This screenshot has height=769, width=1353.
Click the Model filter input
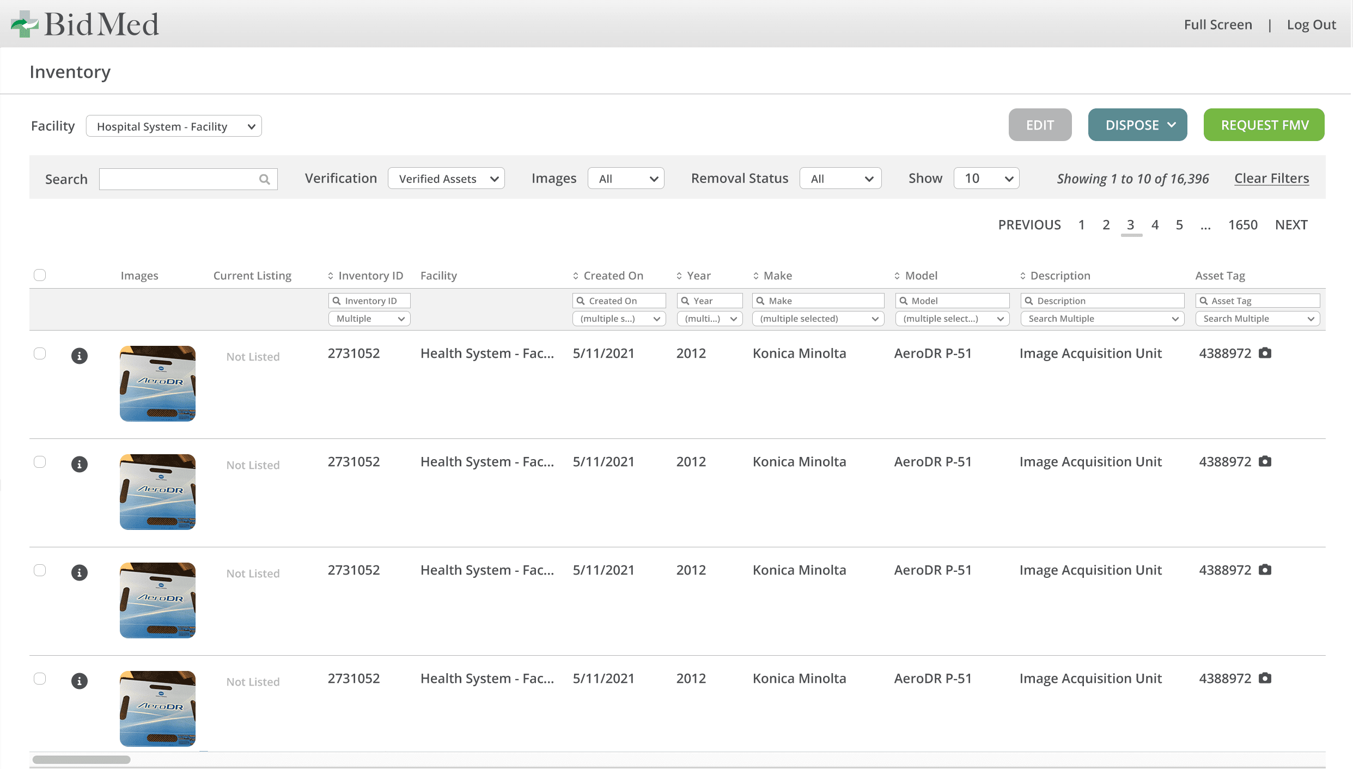952,301
